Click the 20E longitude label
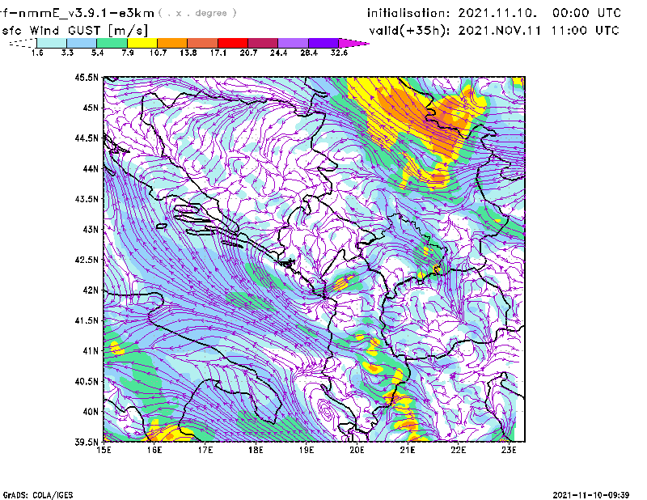The image size is (647, 500). point(357,450)
